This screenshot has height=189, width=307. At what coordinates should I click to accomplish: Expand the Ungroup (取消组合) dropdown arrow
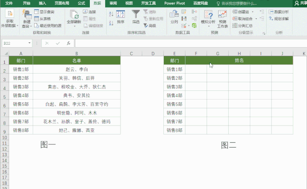tap(256, 19)
